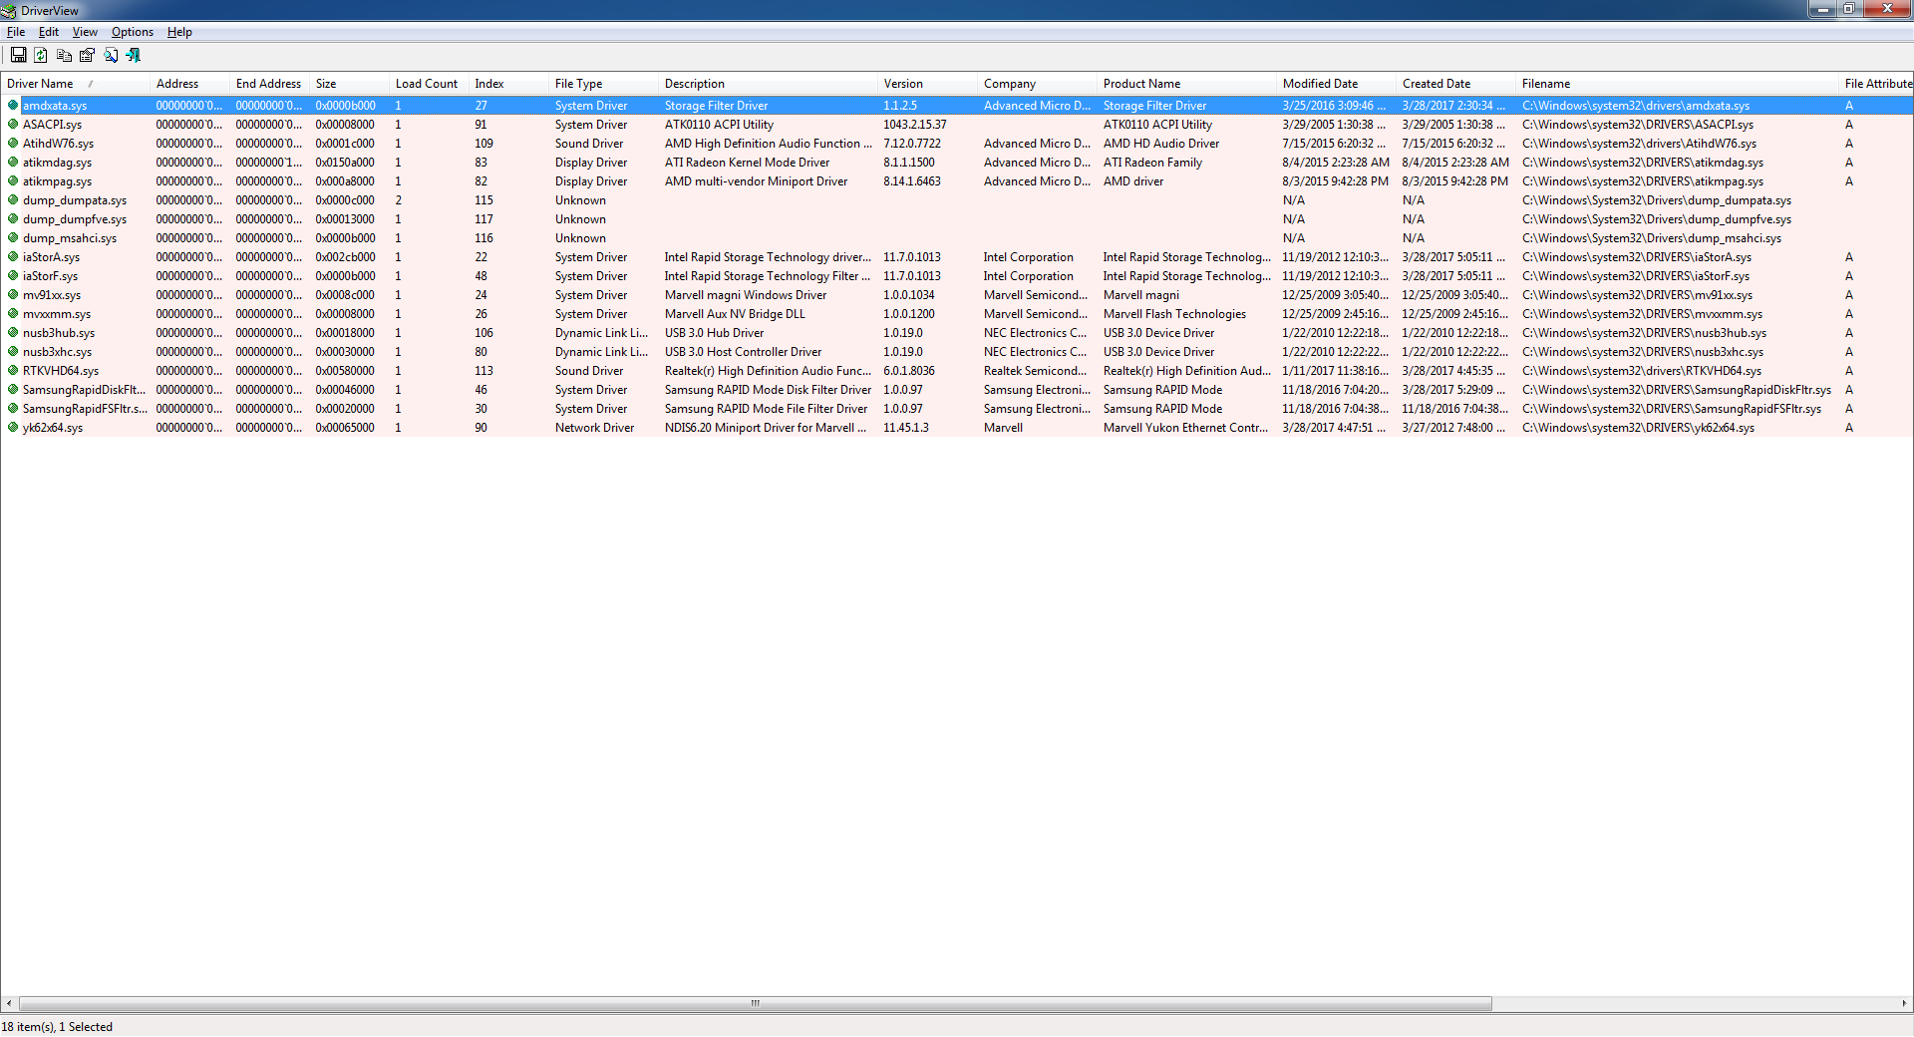The width and height of the screenshot is (1914, 1037).
Task: Click the horizontal scrollbar right arrow
Action: coord(1904,1003)
